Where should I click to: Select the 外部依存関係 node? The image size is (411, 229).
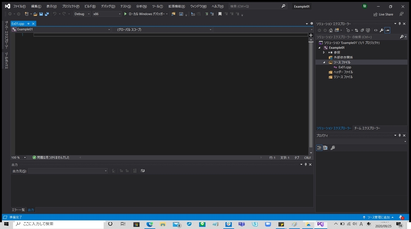pos(343,57)
